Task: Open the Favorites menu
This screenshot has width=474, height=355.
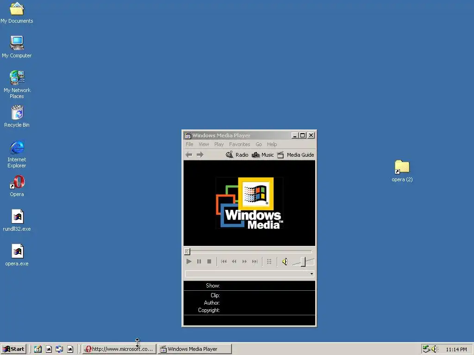Action: (239, 144)
